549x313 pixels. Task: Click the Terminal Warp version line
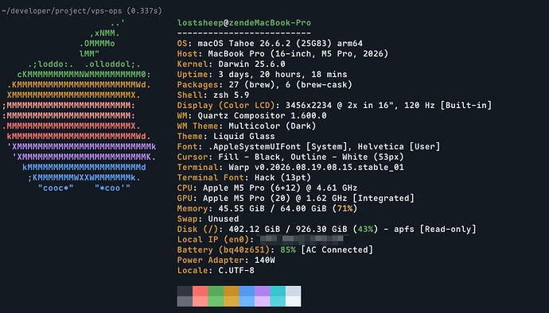click(x=290, y=167)
